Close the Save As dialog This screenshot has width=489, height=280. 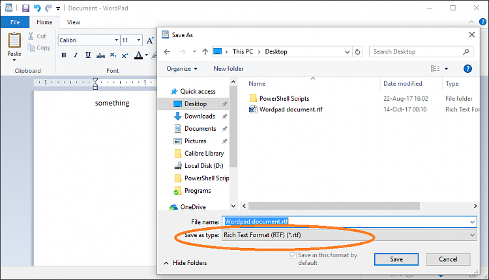tap(472, 35)
